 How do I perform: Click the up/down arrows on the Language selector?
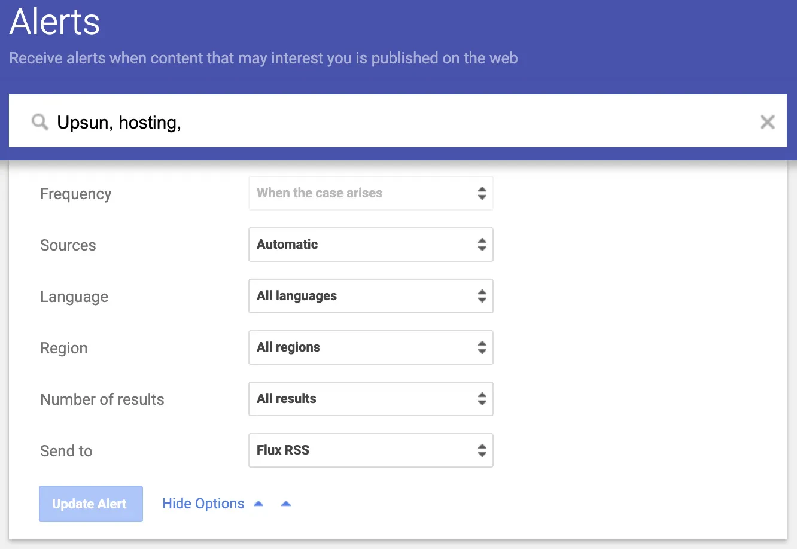click(x=482, y=296)
